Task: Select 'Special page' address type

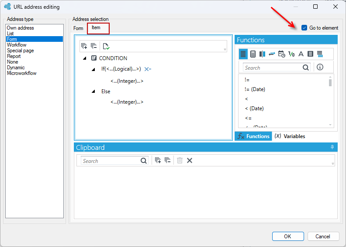Action: click(x=35, y=51)
